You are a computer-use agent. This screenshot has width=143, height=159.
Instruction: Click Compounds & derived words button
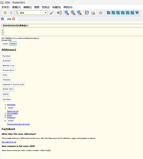pos(13,84)
